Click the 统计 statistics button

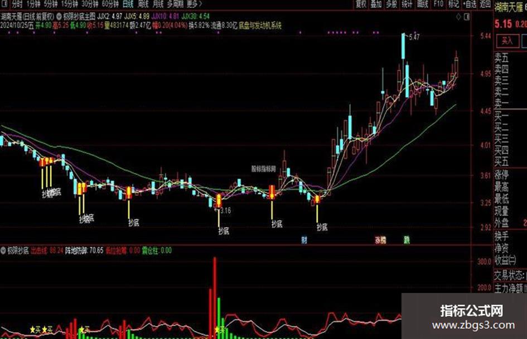407,4
